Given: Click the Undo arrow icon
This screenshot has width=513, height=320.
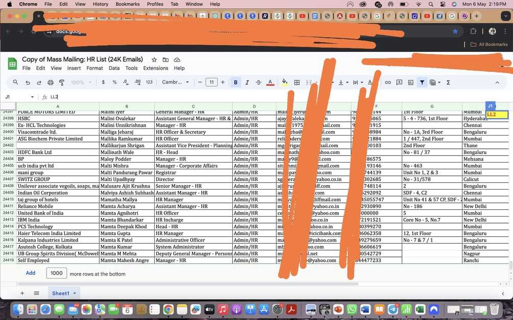Looking at the screenshot, I should pos(28,83).
